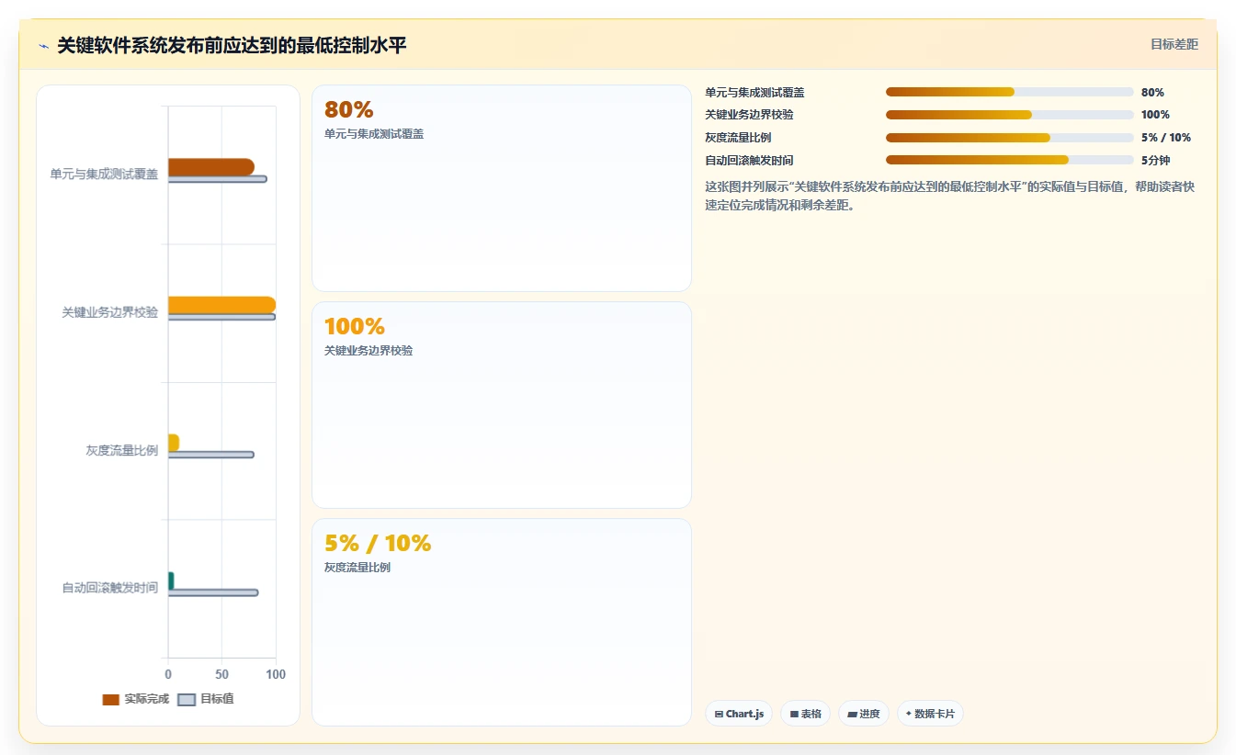Click the 单元与集成测试覆盖 caption under 80% card
The width and height of the screenshot is (1236, 755).
[x=374, y=134]
